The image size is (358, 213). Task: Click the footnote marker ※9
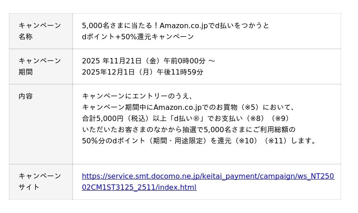pos(280,118)
